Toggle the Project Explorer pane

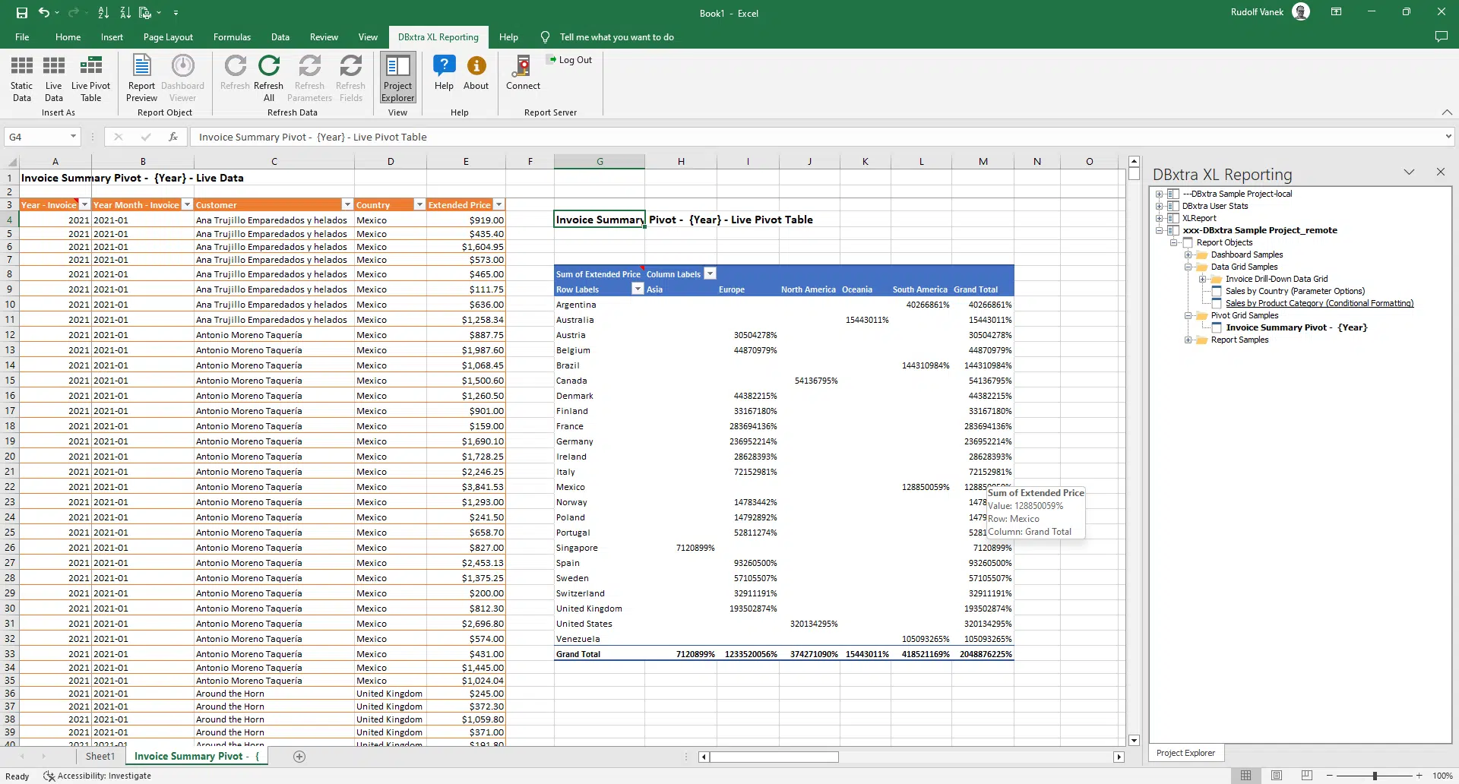point(398,78)
